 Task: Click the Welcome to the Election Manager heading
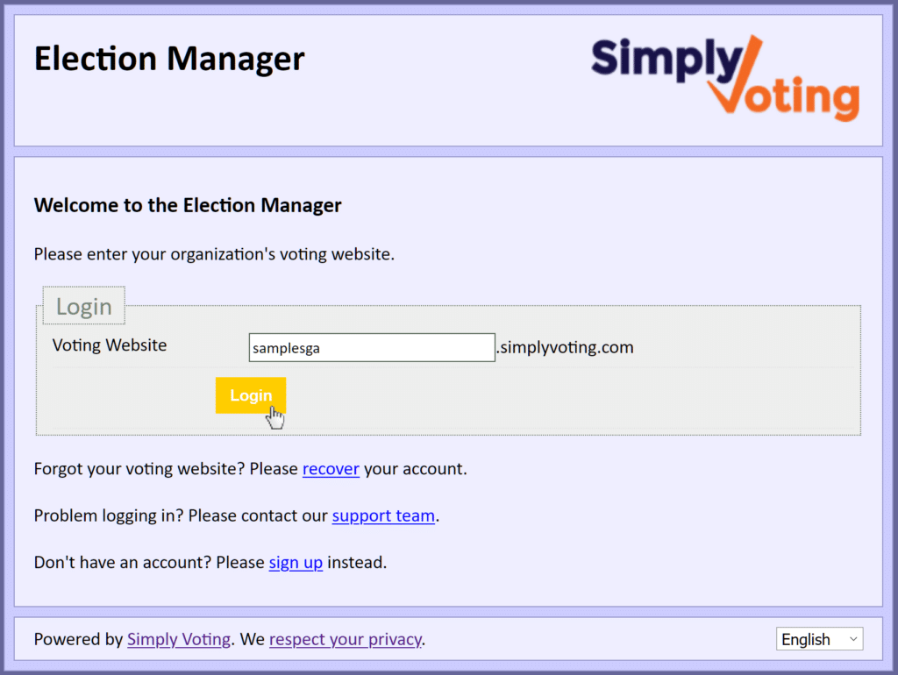coord(188,205)
